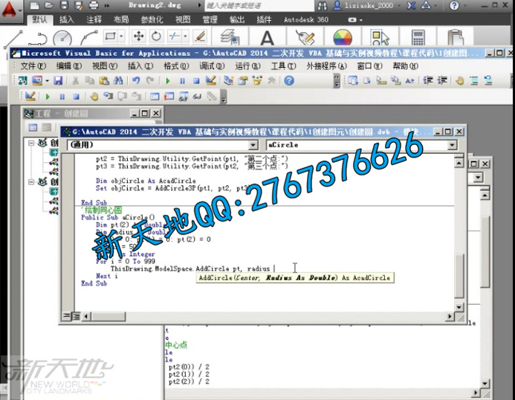
Task: Open dropdown in background code window
Action: pos(478,178)
